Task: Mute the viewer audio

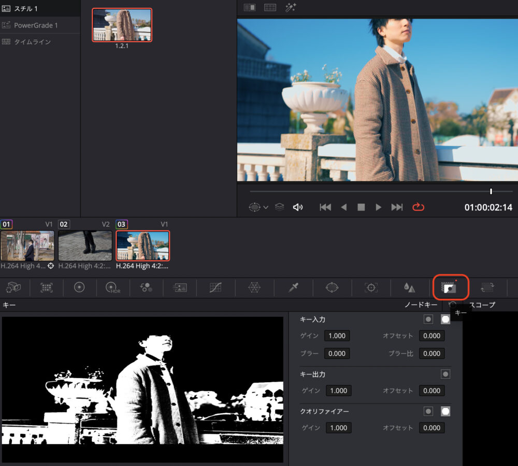Action: pyautogui.click(x=298, y=207)
